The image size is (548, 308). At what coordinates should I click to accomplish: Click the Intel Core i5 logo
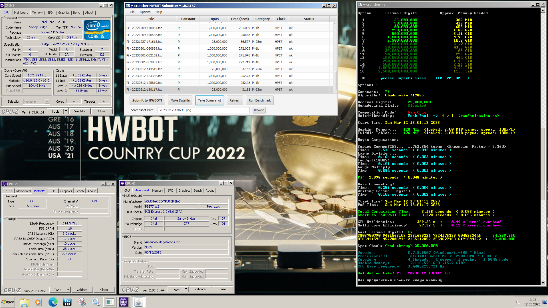coord(97,30)
